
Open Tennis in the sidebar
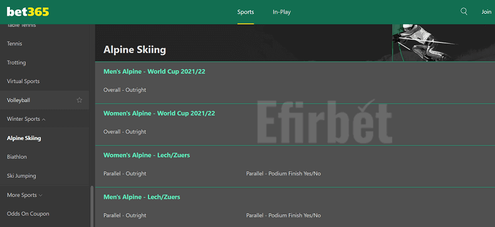coord(14,44)
